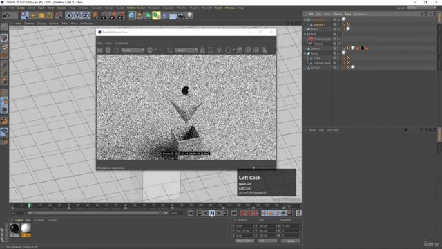Click RenderView crop region icon
The image size is (442, 249).
169,50
